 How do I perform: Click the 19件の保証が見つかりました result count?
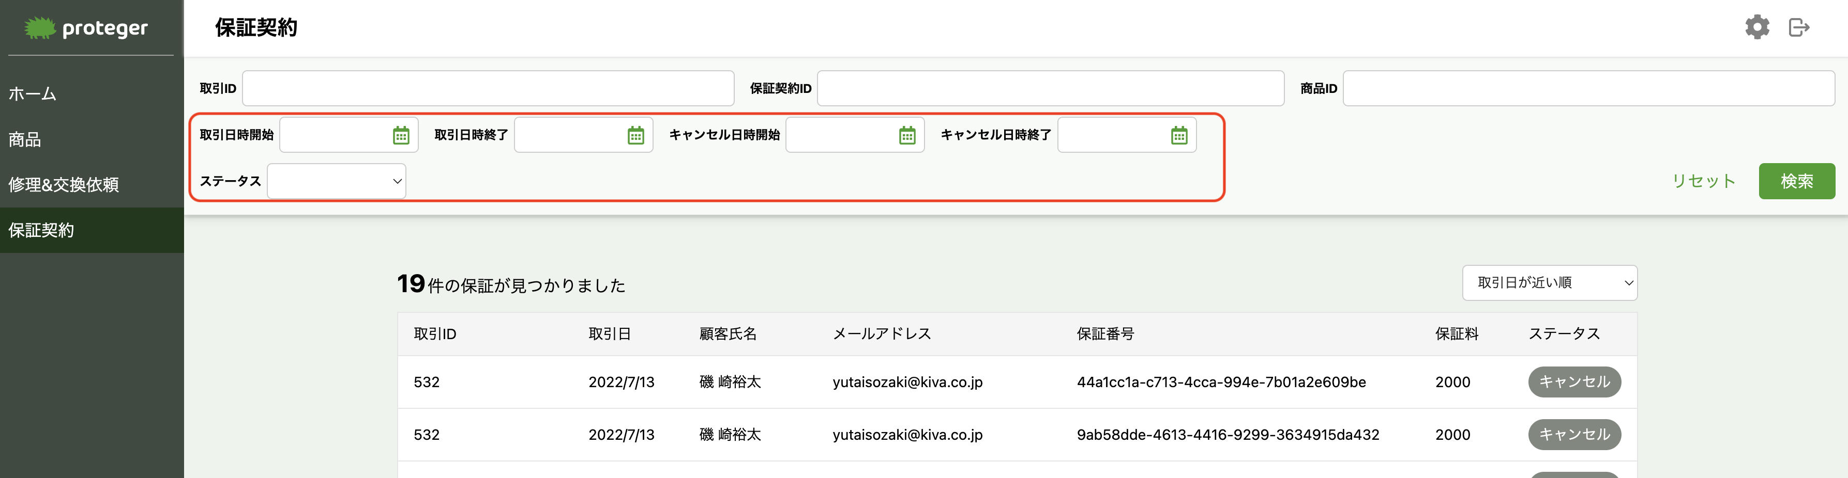point(511,284)
